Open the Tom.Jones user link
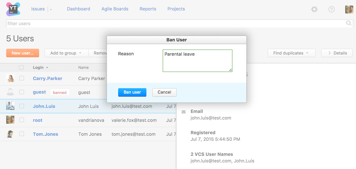Screen dimensions: 356x169 tap(46, 134)
